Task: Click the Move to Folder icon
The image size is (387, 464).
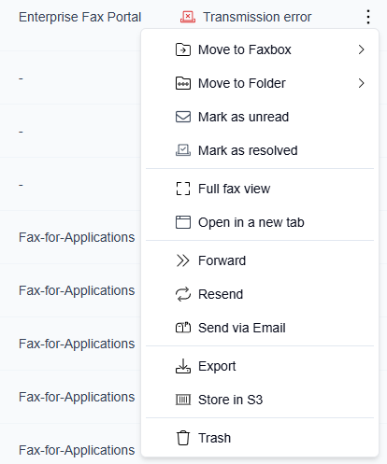Action: 183,83
